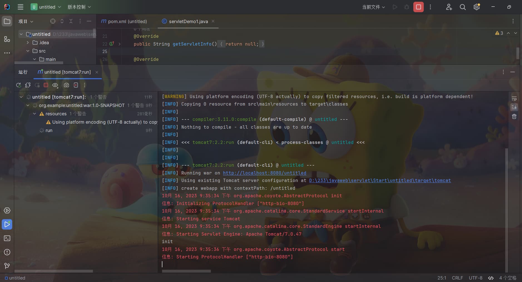
Task: Open Search Everywhere magnifier
Action: coord(463,7)
